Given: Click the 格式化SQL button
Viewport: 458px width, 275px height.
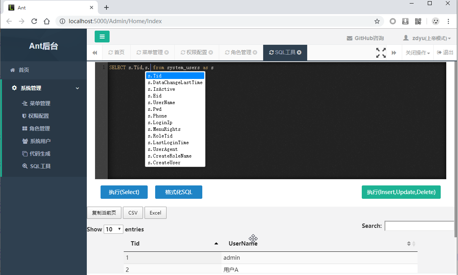Looking at the screenshot, I should (x=179, y=192).
